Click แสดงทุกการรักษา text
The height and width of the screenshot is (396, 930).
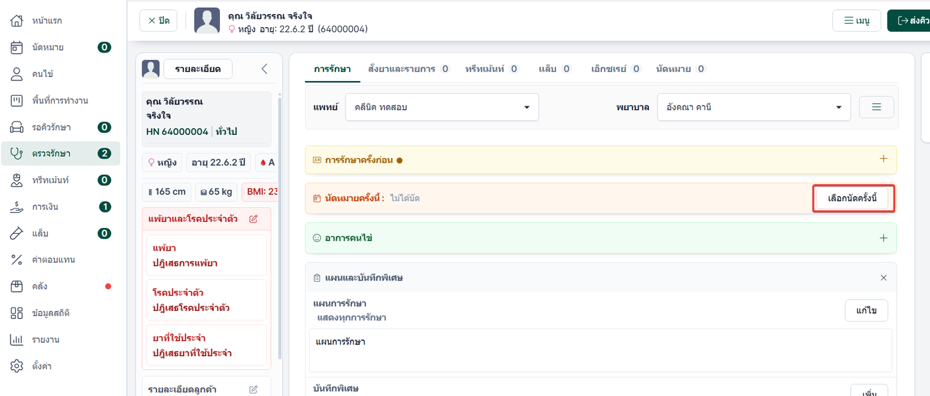coord(351,318)
